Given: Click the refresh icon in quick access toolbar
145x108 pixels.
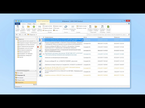Looking at the screenshot, I should (x=21, y=21).
